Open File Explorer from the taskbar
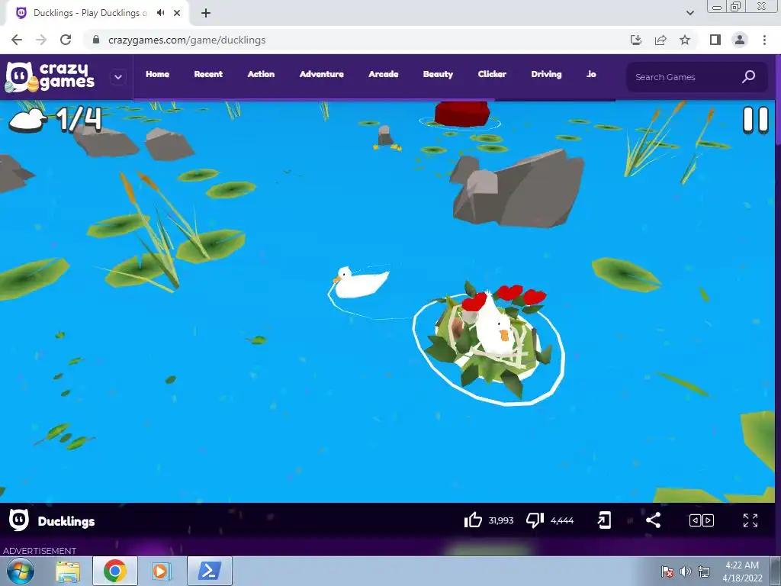Screen dimensions: 781x586 [68, 571]
